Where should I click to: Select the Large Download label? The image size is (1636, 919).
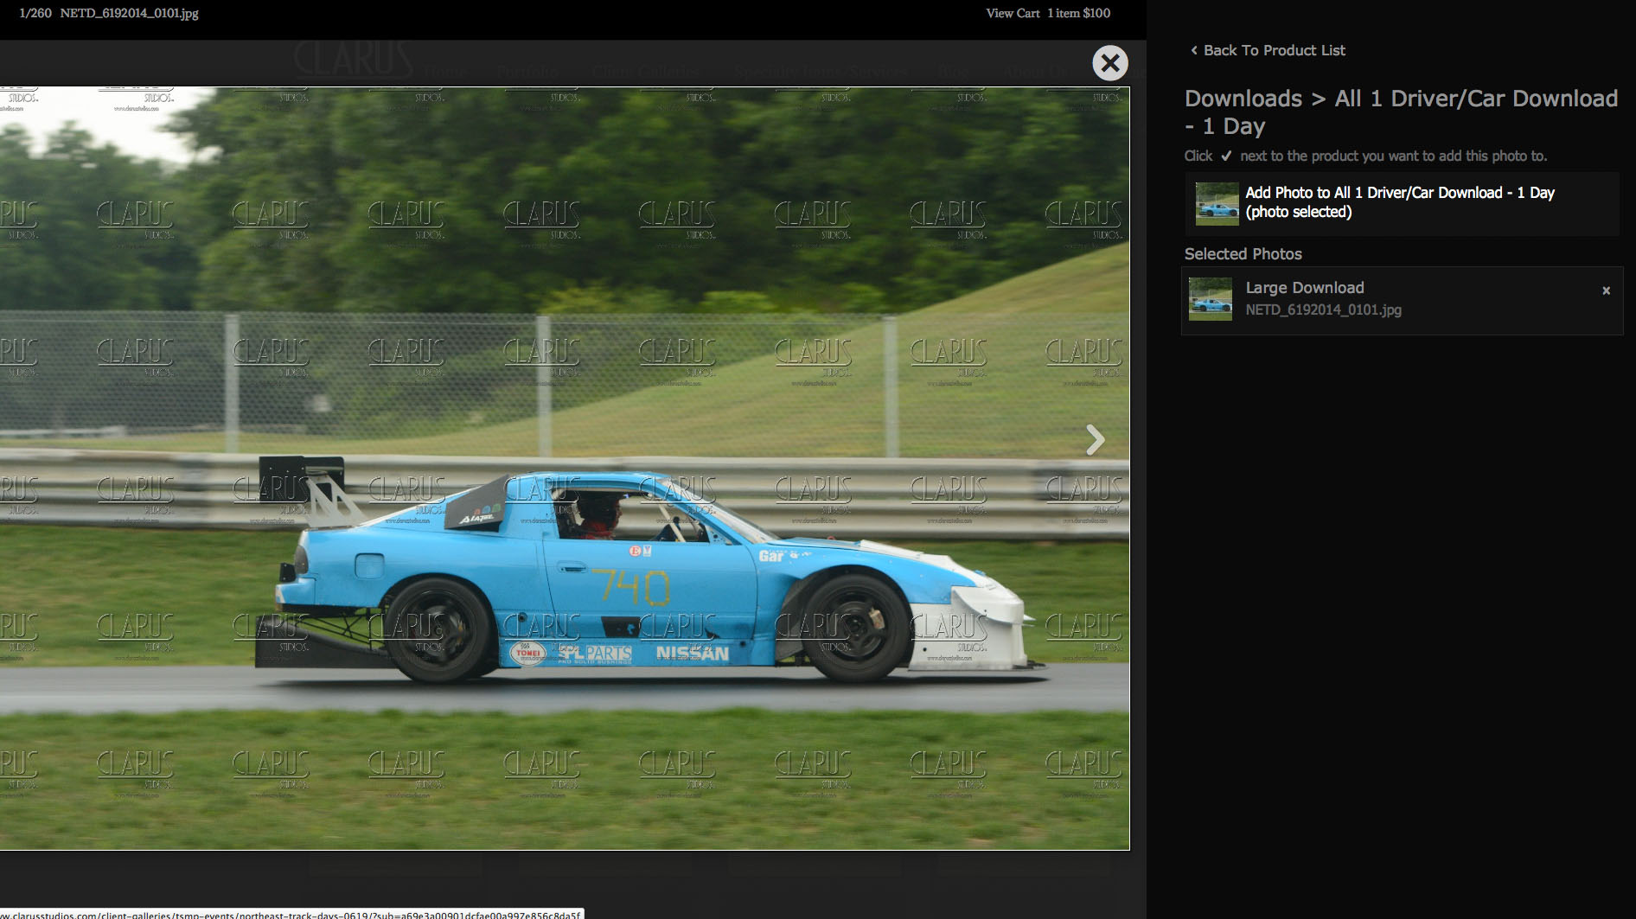point(1304,288)
